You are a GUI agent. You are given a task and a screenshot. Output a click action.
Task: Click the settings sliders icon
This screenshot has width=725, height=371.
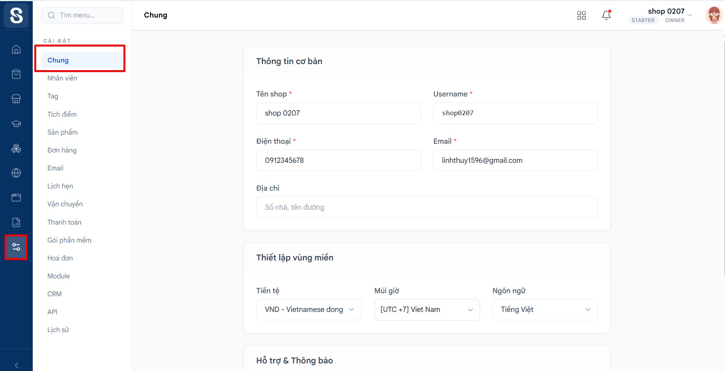[x=16, y=247]
